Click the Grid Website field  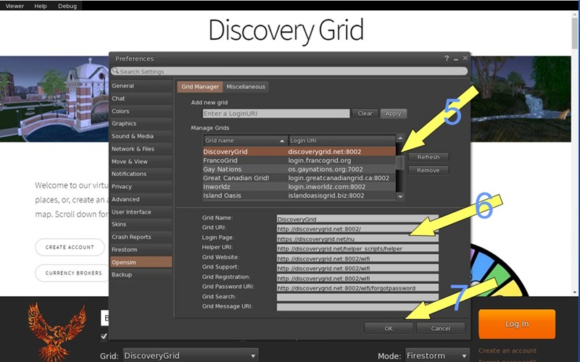click(x=357, y=258)
